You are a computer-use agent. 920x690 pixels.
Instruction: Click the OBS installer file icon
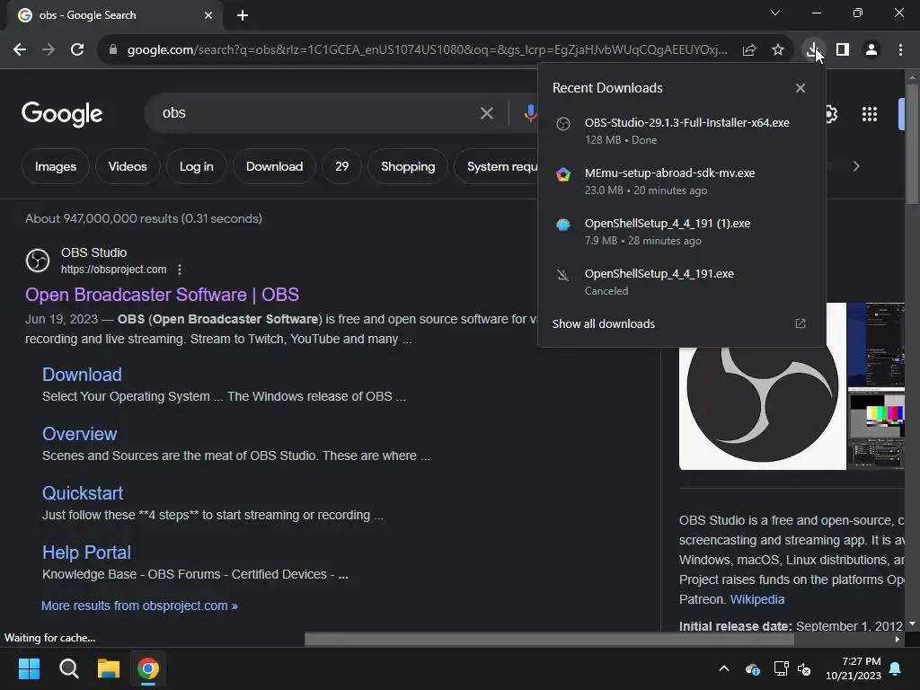(x=563, y=124)
